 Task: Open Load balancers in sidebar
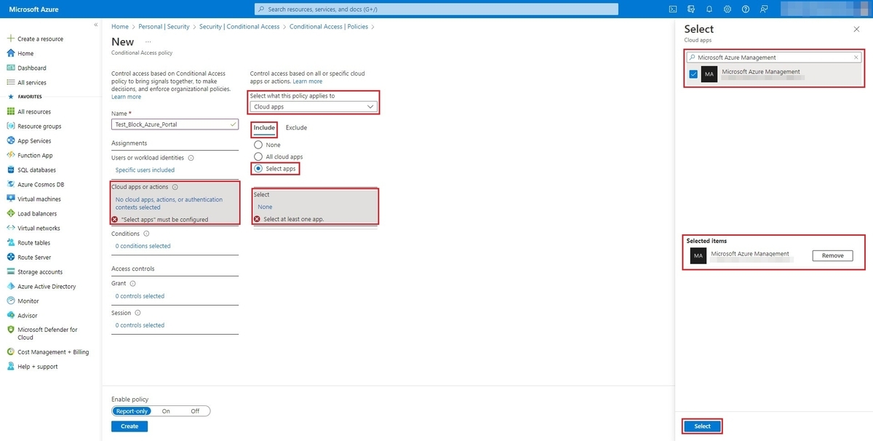pyautogui.click(x=37, y=213)
